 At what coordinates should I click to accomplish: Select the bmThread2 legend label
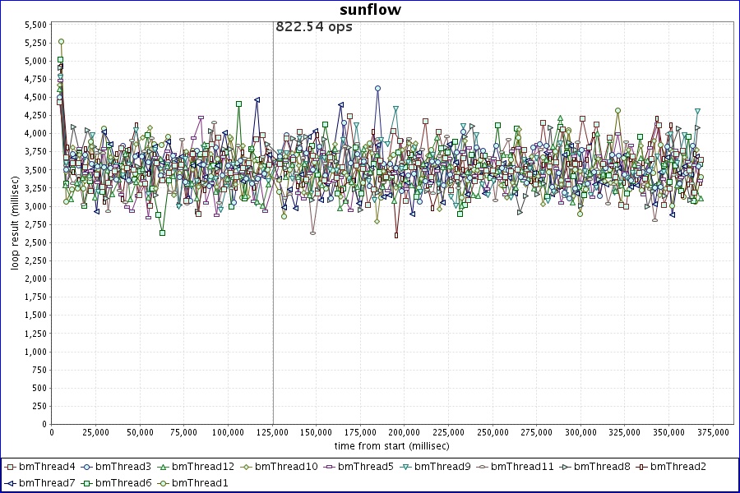678,467
